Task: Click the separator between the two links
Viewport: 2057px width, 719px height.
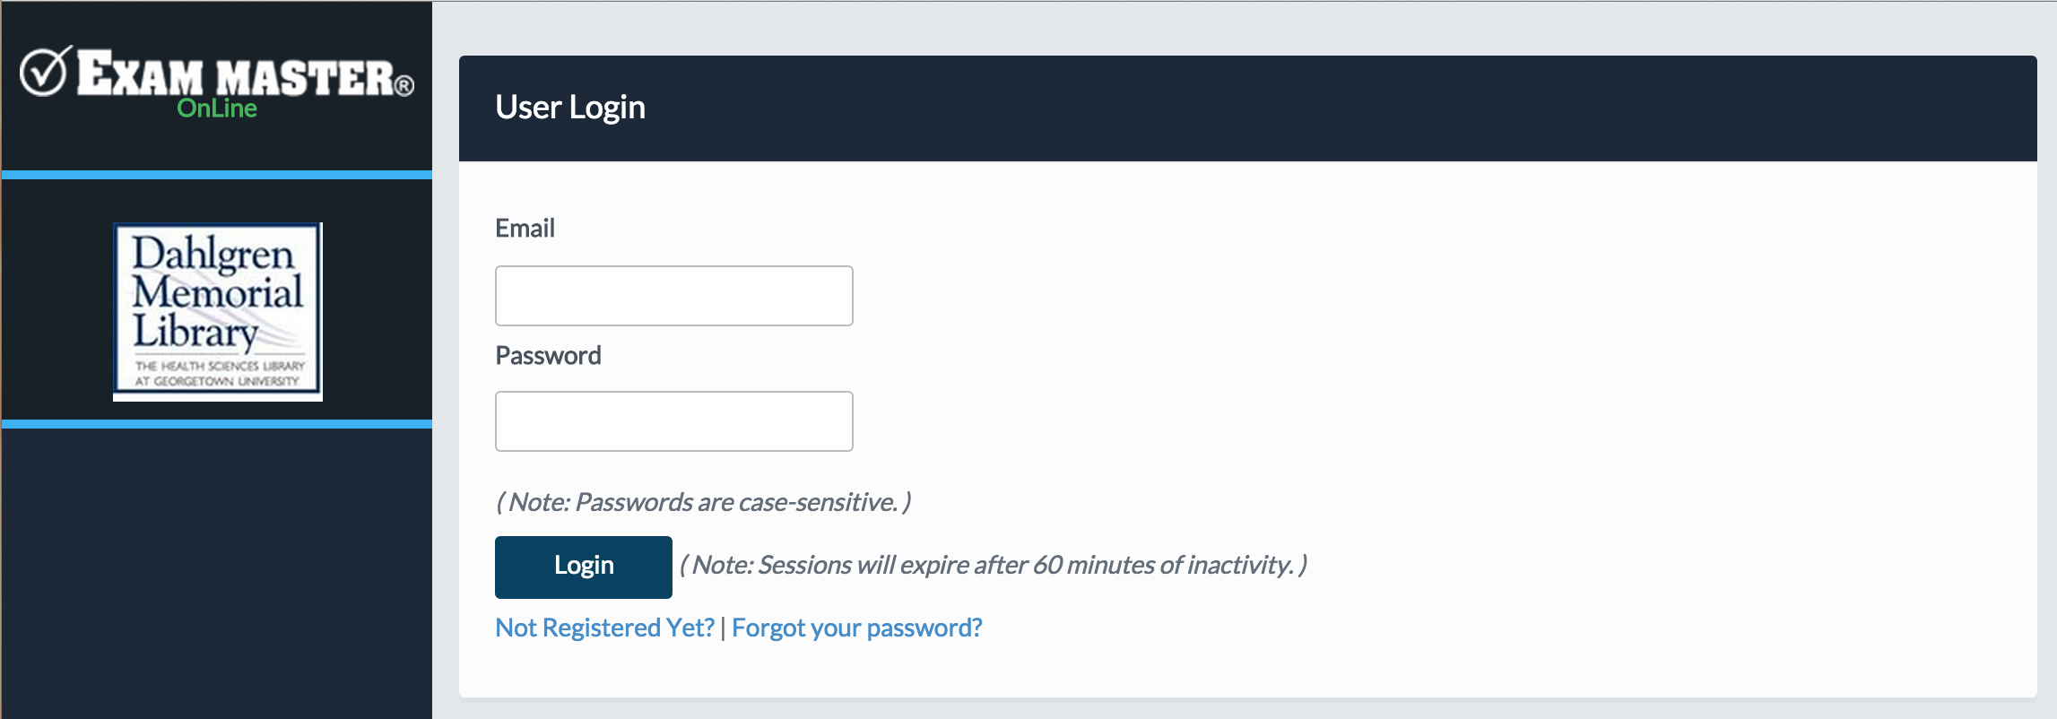Action: pos(725,628)
